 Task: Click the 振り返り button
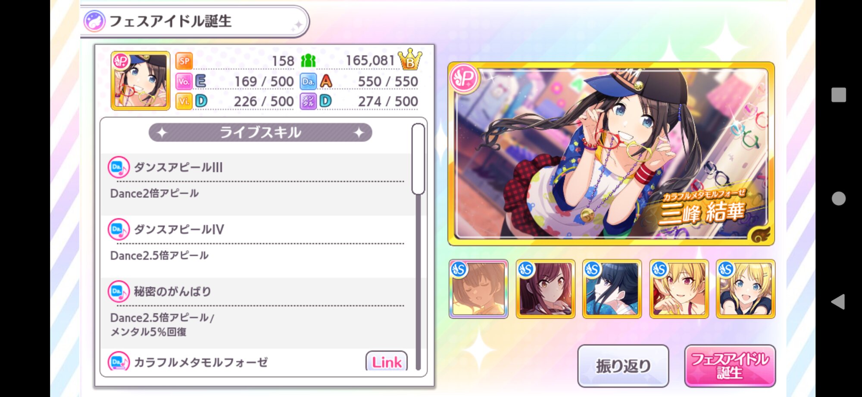tap(623, 366)
